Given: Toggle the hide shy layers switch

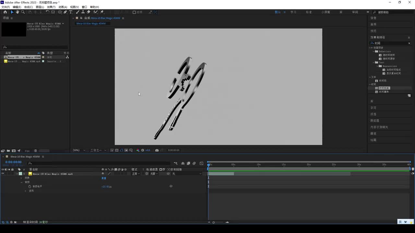Looking at the screenshot, I should tap(183, 163).
